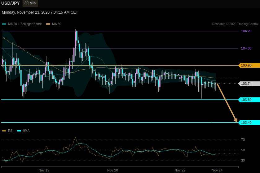Viewport: 260px width, 173px height.
Task: Click the 103.60 support price tag
Action: [249, 100]
